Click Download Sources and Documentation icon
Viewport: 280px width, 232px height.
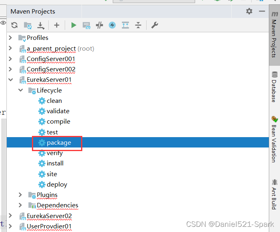point(41,25)
